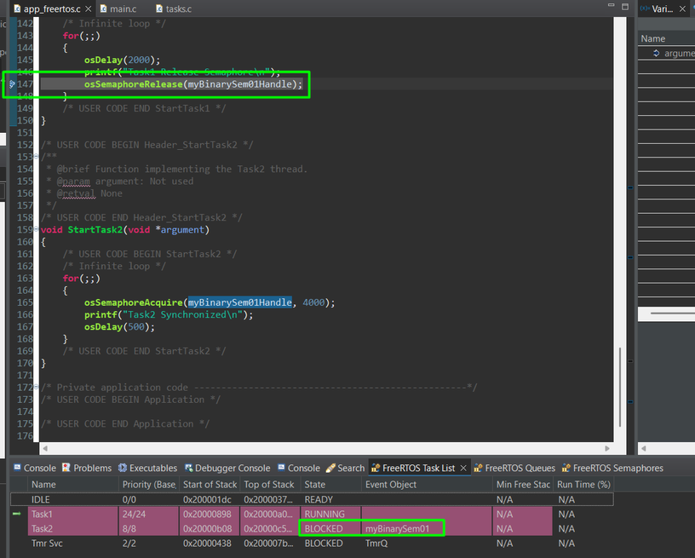695x558 pixels.
Task: Click the editor horizontal scrollbar
Action: [x=326, y=448]
